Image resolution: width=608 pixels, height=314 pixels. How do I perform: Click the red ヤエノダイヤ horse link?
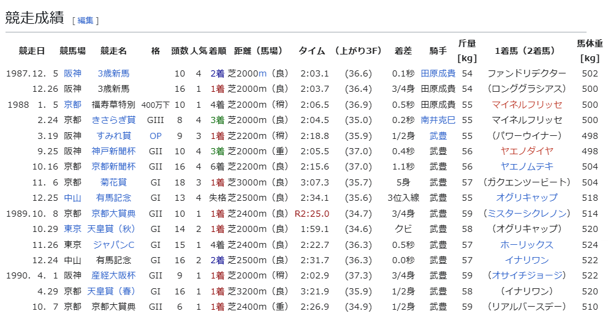tap(527, 151)
